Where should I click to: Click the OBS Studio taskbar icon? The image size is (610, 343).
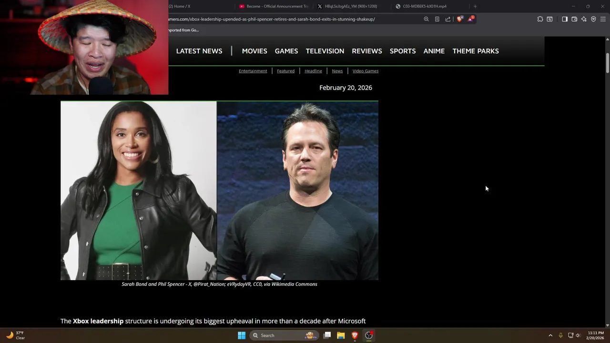(369, 335)
